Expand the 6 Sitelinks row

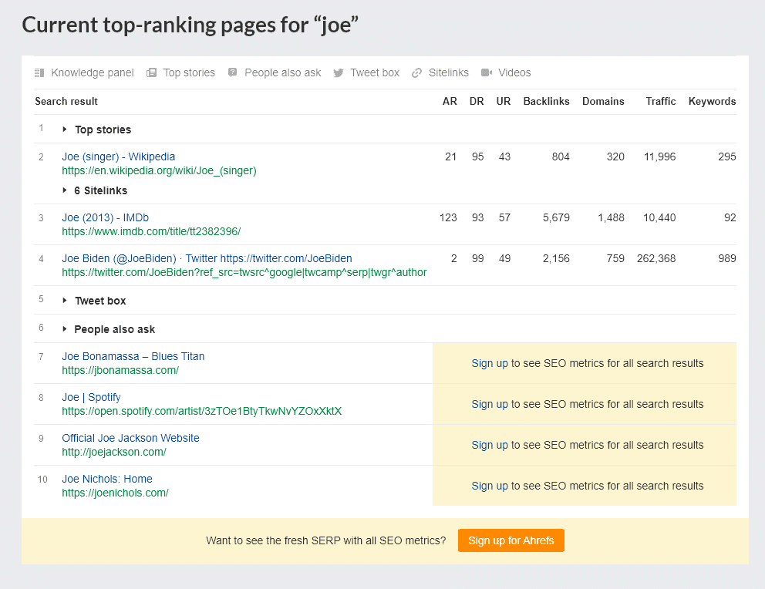click(x=65, y=190)
